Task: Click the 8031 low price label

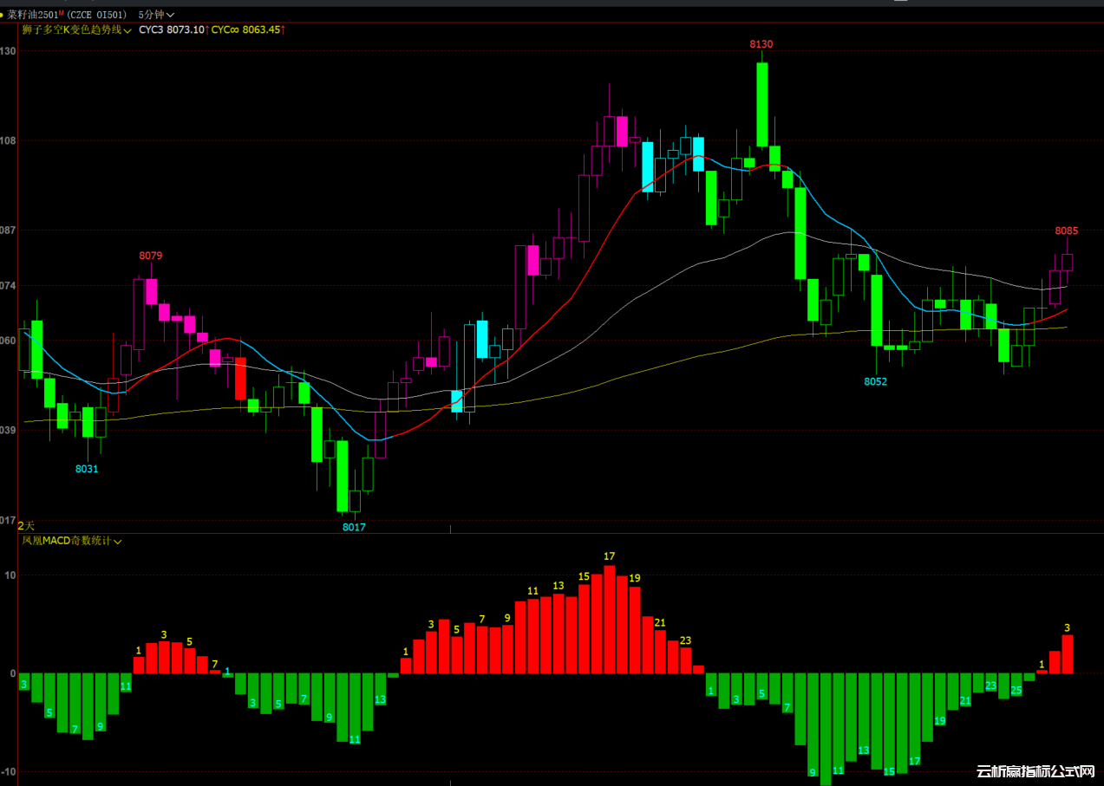Action: [x=87, y=469]
